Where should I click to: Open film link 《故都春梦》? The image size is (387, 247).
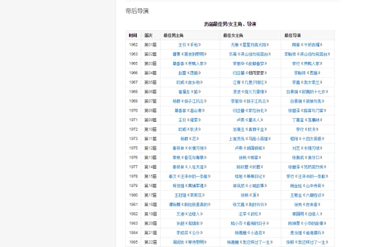click(x=256, y=63)
